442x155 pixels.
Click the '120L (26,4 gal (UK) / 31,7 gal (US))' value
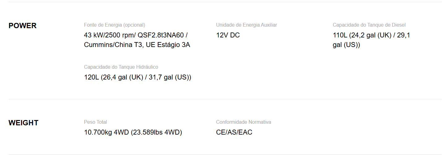coord(138,77)
